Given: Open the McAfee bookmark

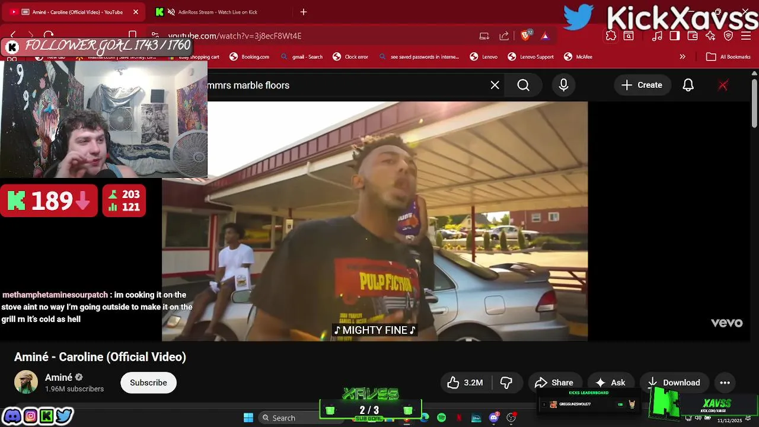Looking at the screenshot, I should pyautogui.click(x=578, y=57).
